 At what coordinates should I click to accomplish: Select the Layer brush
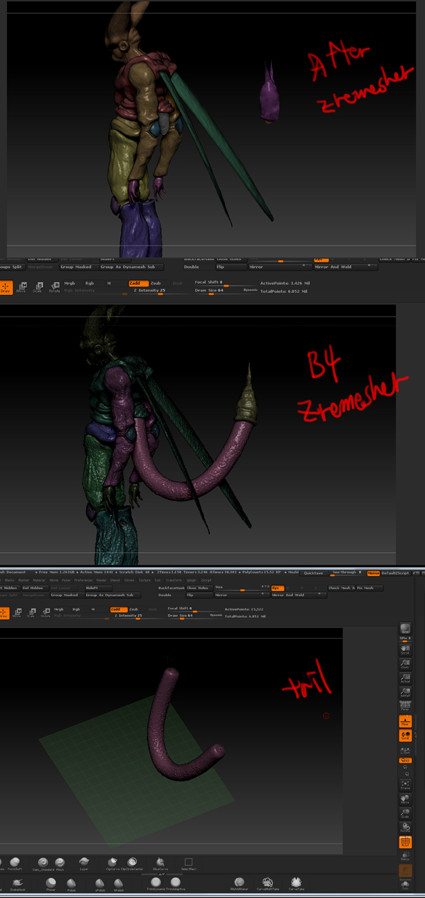[x=84, y=863]
